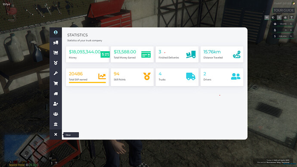Open the hire driver sidebar icon

coord(56,104)
